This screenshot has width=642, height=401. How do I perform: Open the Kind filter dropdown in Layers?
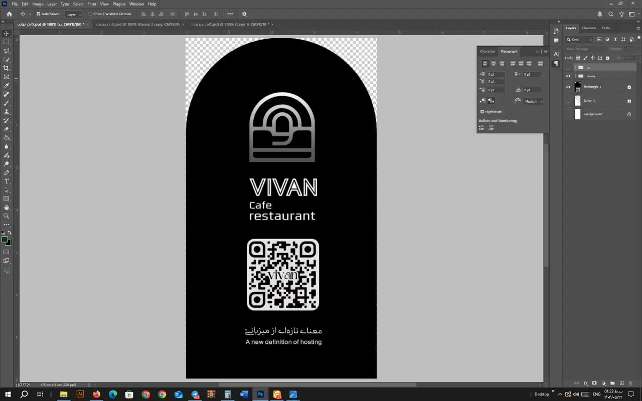(x=580, y=39)
